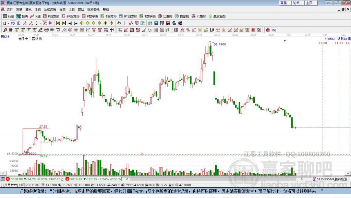
Task: Click the 深 Shenzhen index status icon
Action: [68, 179]
